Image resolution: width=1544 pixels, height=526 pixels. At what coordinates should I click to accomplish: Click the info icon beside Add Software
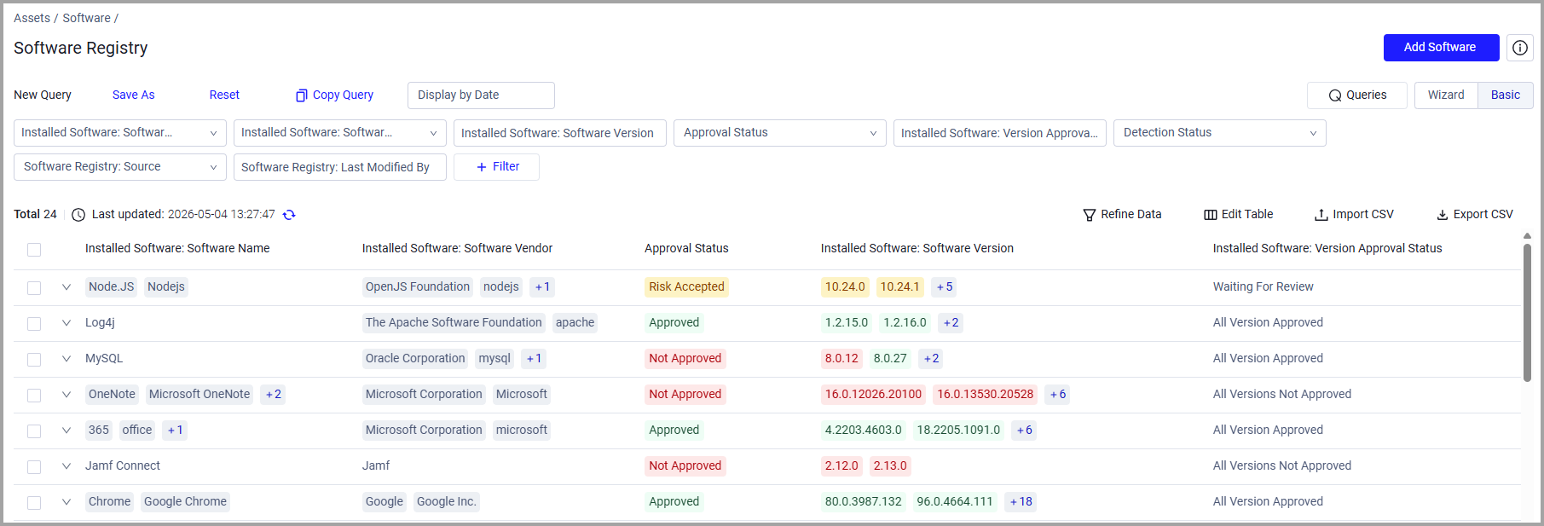coord(1519,48)
